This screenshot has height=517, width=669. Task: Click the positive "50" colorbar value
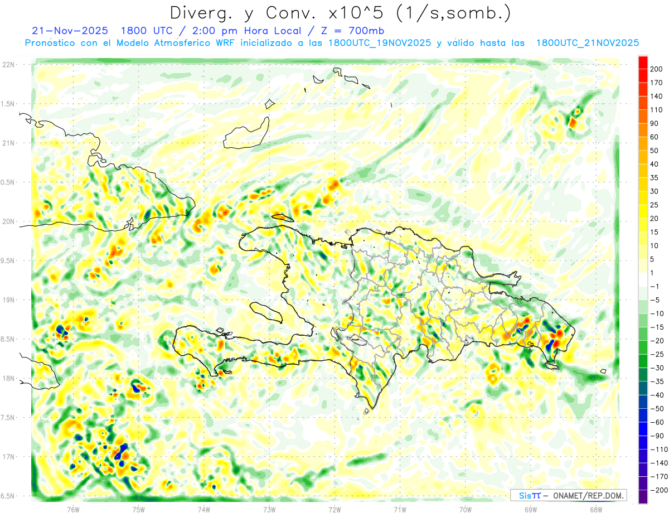655,151
